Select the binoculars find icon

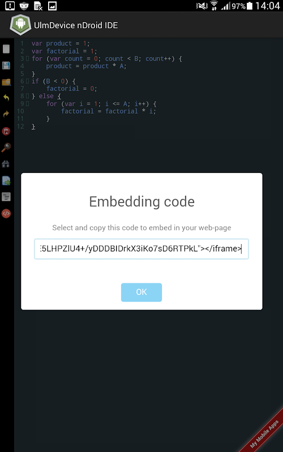(x=6, y=164)
